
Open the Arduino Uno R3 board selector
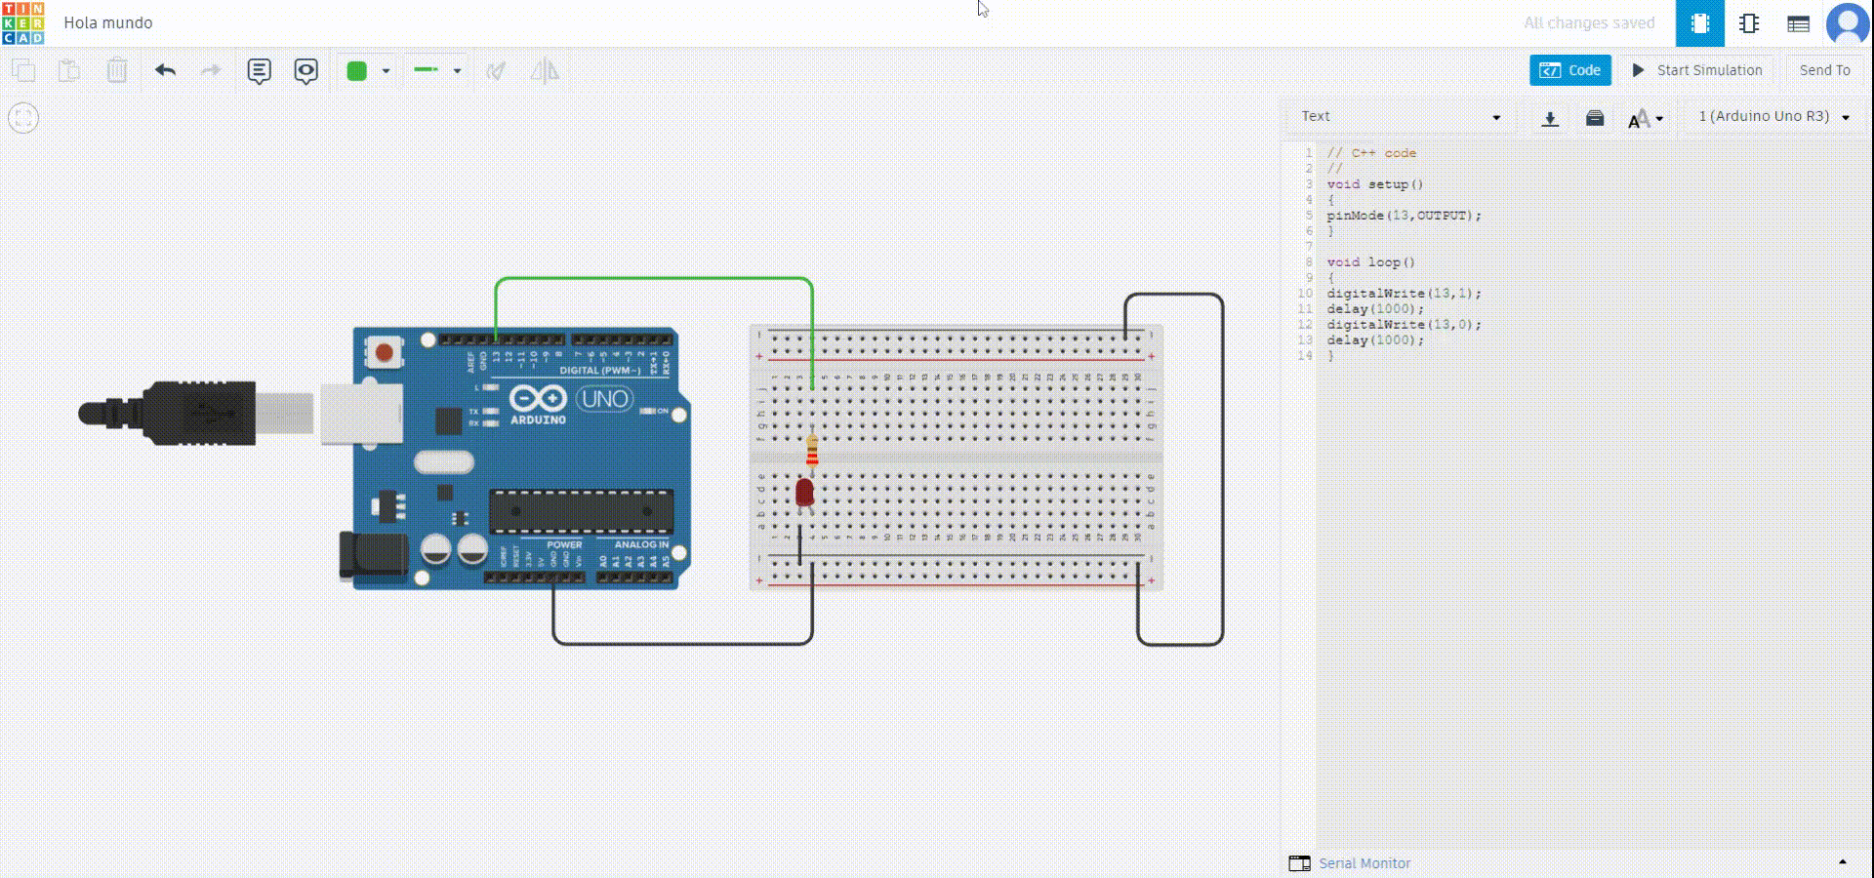point(1773,116)
